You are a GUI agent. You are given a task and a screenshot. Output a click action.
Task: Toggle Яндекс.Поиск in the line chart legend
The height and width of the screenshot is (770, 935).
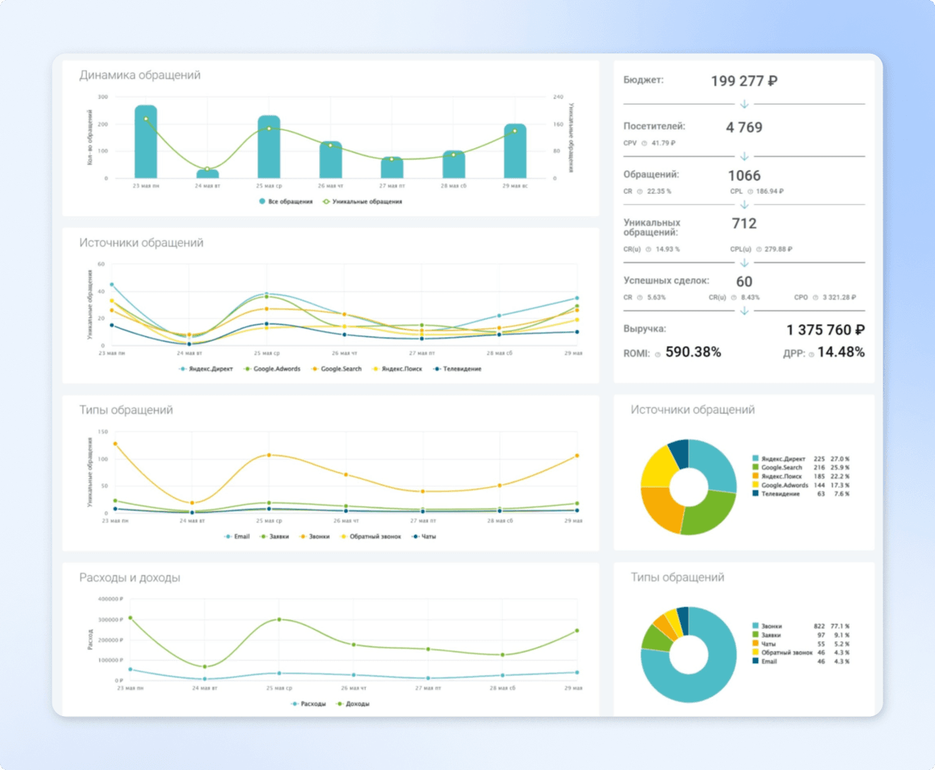[397, 369]
